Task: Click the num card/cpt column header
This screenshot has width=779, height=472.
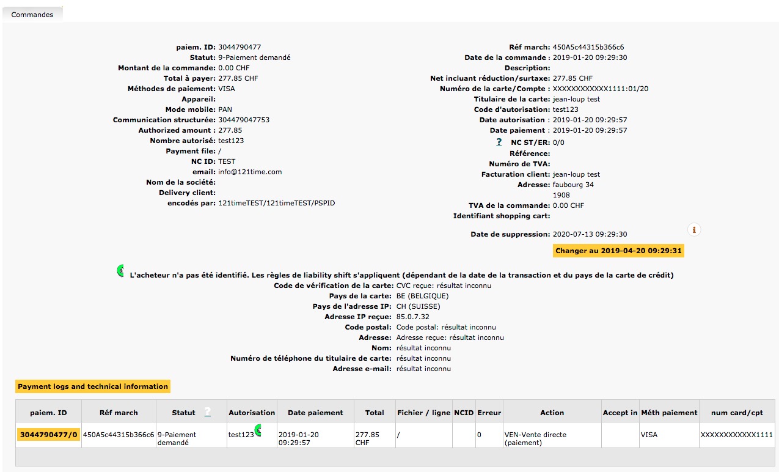Action: (736, 412)
